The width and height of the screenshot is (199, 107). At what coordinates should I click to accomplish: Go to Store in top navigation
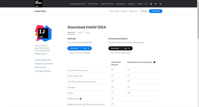point(140,4)
